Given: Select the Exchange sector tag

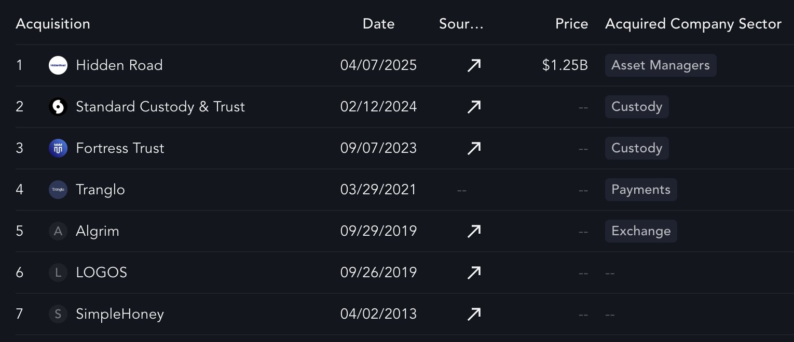Looking at the screenshot, I should (x=640, y=231).
